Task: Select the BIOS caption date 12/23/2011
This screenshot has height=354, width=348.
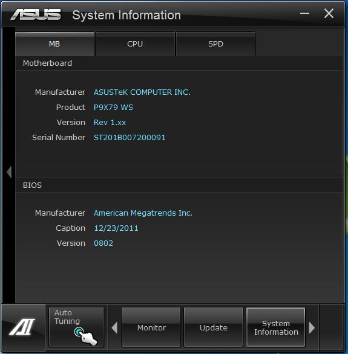Action: tap(116, 228)
